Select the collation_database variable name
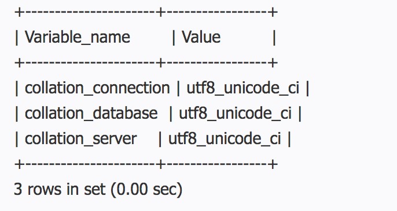397x211 pixels. (x=91, y=114)
